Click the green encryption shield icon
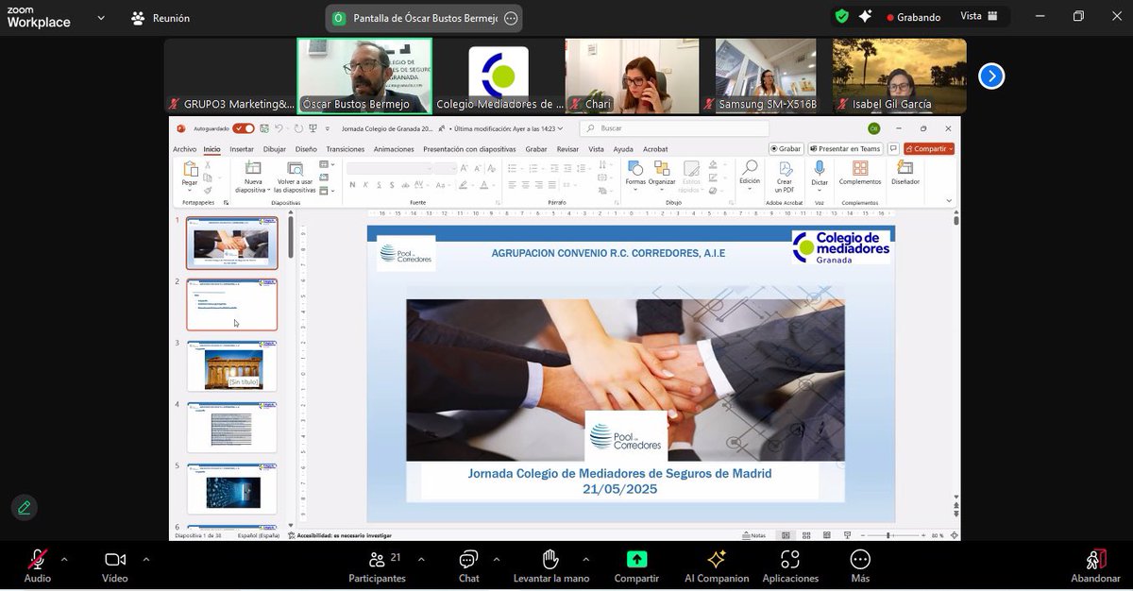 [841, 16]
